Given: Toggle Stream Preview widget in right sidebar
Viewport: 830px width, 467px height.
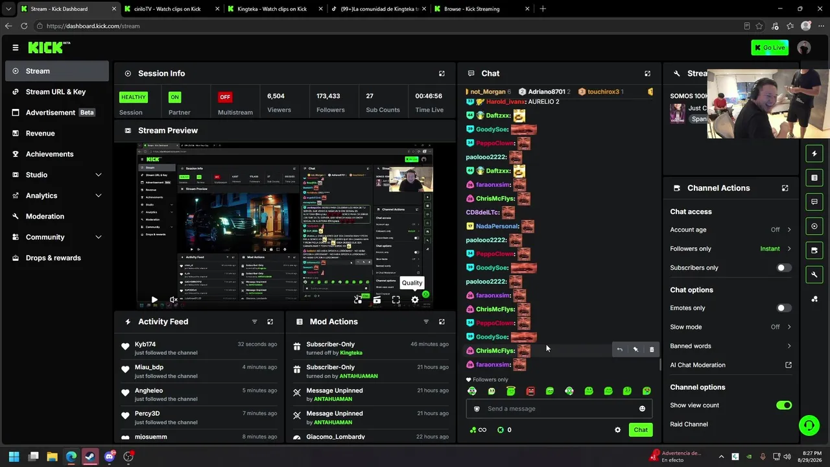Looking at the screenshot, I should tap(814, 226).
